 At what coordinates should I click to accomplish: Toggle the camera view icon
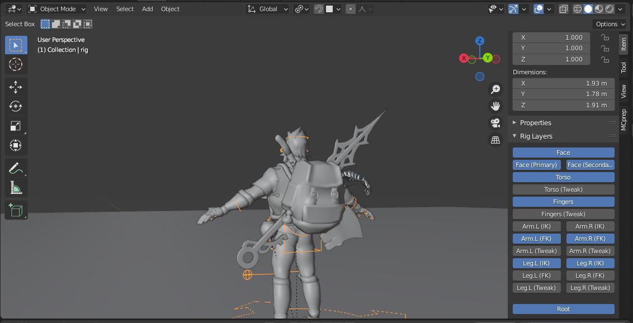tap(495, 123)
